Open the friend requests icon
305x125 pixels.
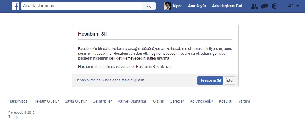(x=254, y=6)
